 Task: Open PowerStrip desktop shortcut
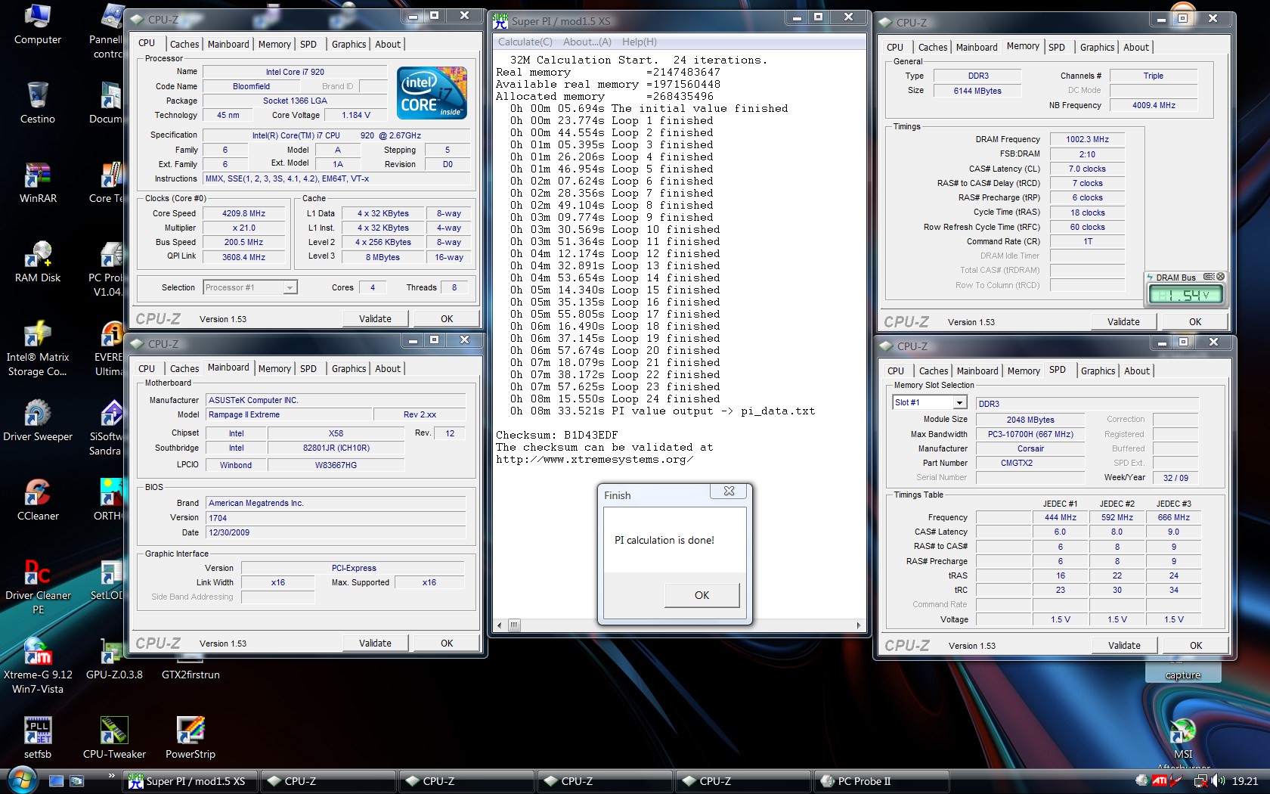[190, 739]
